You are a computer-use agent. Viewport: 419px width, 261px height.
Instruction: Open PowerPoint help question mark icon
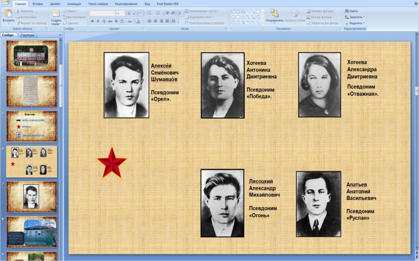pyautogui.click(x=414, y=4)
